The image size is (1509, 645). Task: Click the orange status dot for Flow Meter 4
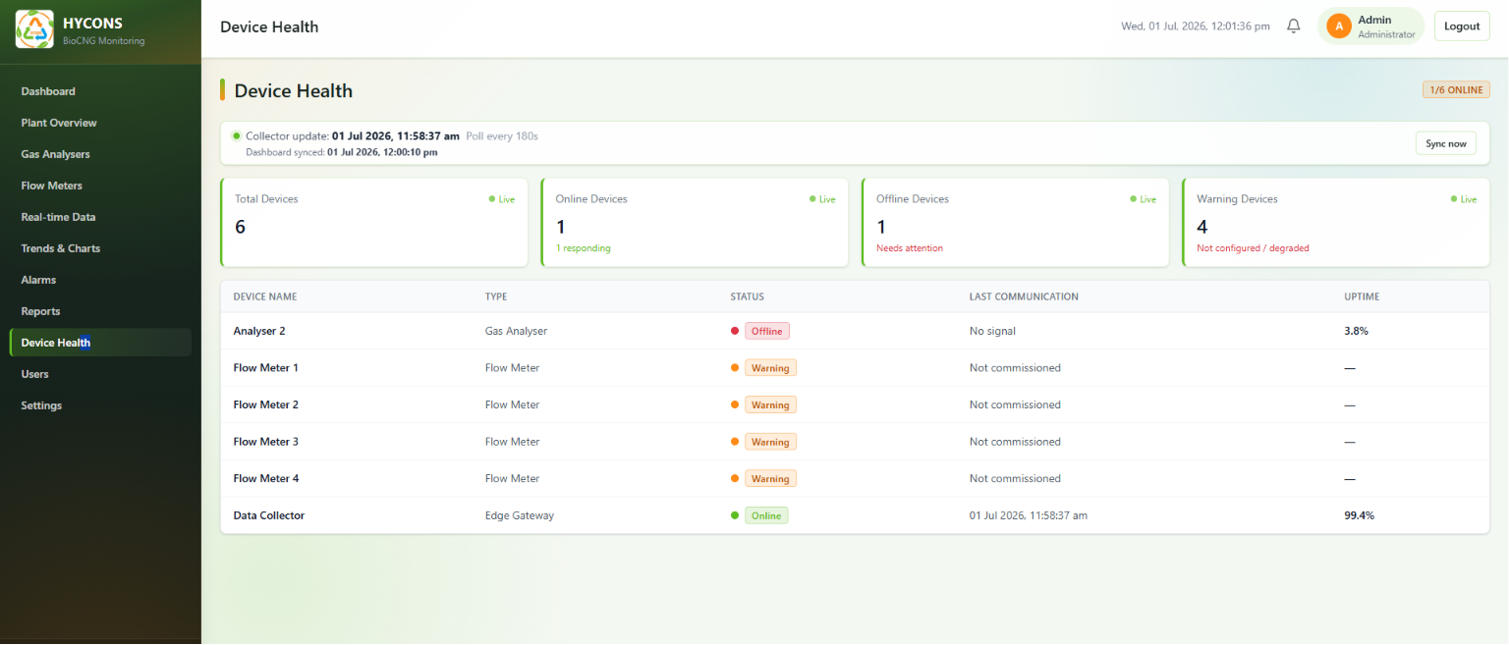coord(735,478)
